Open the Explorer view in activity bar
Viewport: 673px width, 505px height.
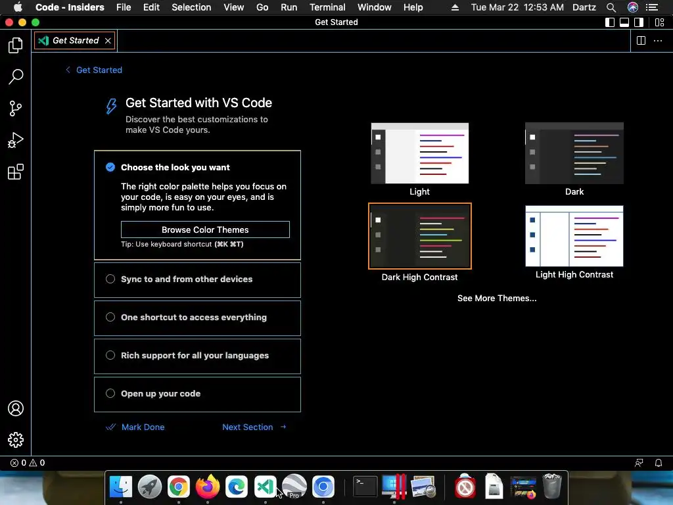[16, 45]
